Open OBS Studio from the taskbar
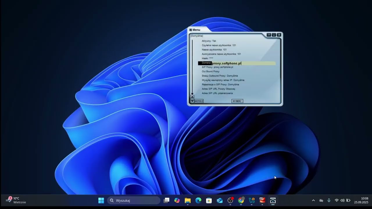The image size is (372, 209). point(230,201)
